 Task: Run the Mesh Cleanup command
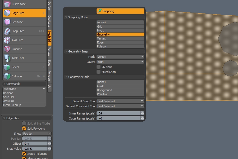point(24,105)
